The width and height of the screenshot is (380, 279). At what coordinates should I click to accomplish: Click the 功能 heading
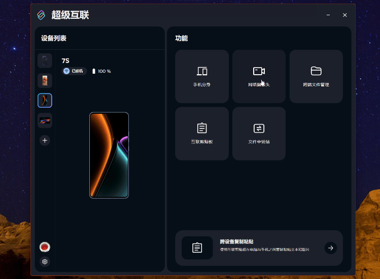[182, 38]
